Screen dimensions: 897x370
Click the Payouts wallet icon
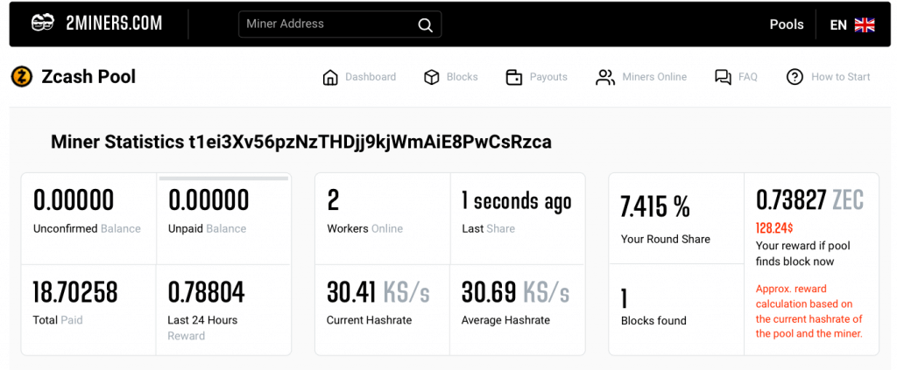click(514, 77)
